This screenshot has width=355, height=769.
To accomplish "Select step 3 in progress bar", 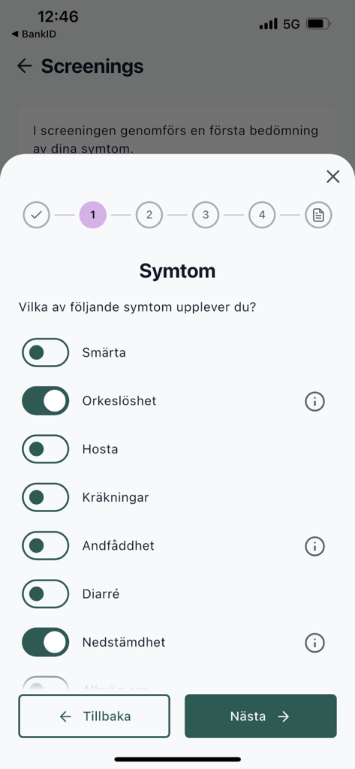I will click(206, 215).
